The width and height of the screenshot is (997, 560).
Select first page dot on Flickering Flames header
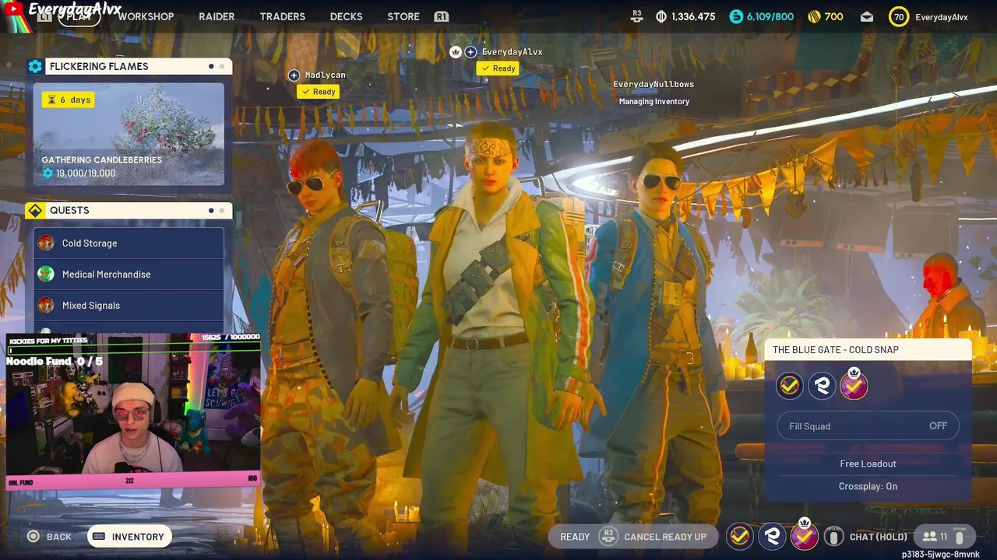(211, 66)
